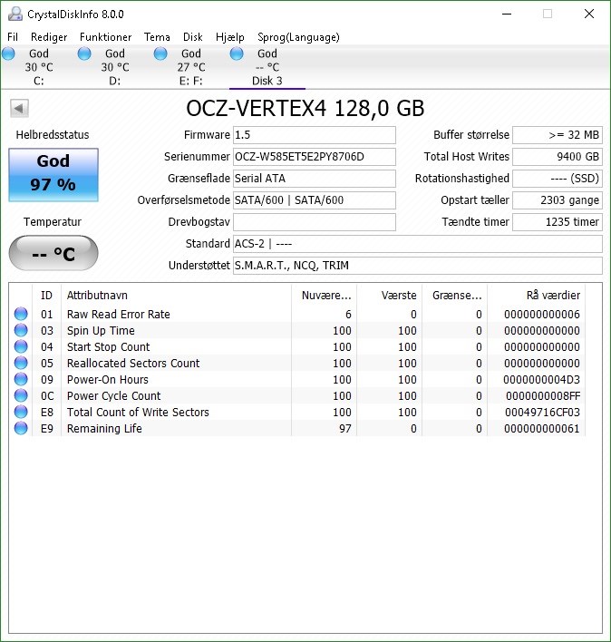Click status orb of Raw Read Error Rate
Viewport: 611px width, 642px height.
click(21, 314)
